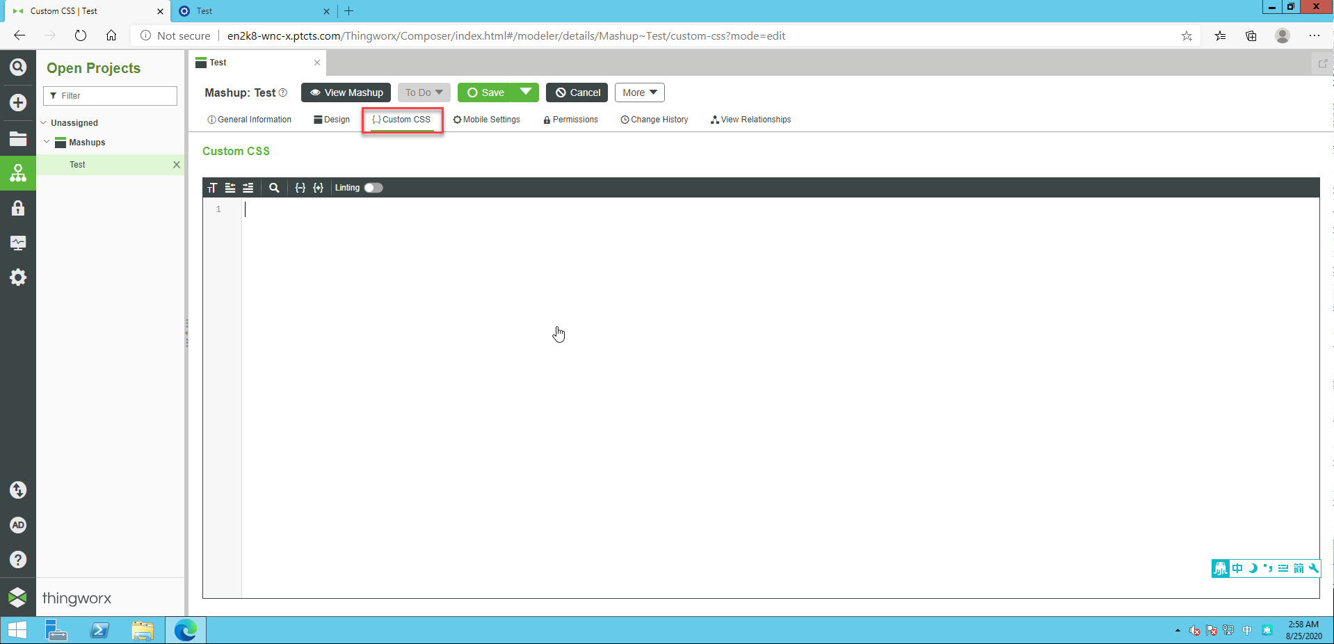Open search in the CSS editor toolbar
Image resolution: width=1334 pixels, height=644 pixels.
273,188
